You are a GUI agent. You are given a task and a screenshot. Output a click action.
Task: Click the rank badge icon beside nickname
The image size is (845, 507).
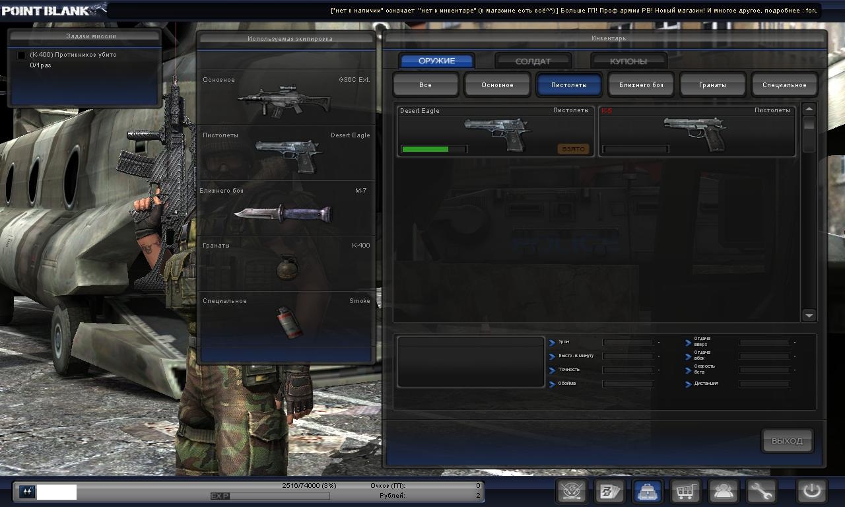(x=27, y=492)
